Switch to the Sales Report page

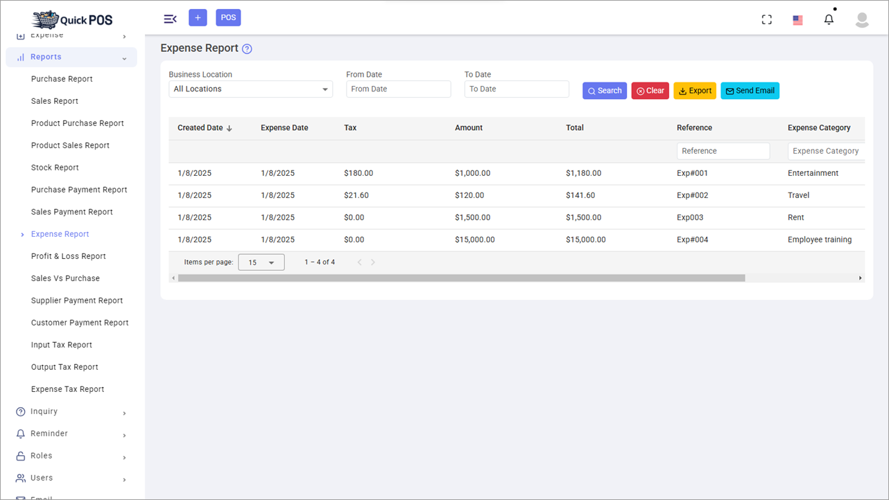(54, 100)
